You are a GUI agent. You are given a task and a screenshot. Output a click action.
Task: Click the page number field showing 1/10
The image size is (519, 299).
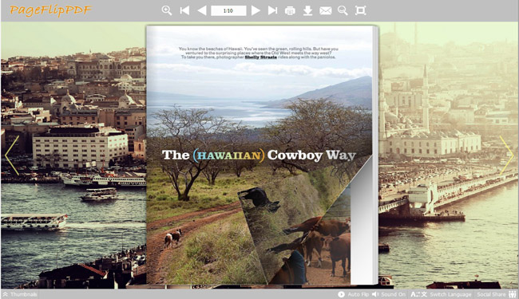228,10
